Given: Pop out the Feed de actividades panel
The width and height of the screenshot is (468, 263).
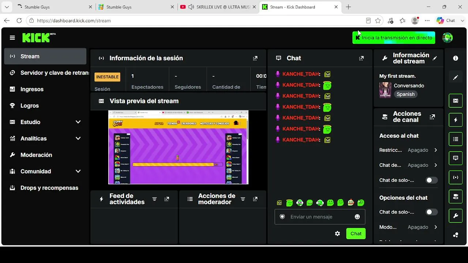Looking at the screenshot, I should pyautogui.click(x=167, y=199).
